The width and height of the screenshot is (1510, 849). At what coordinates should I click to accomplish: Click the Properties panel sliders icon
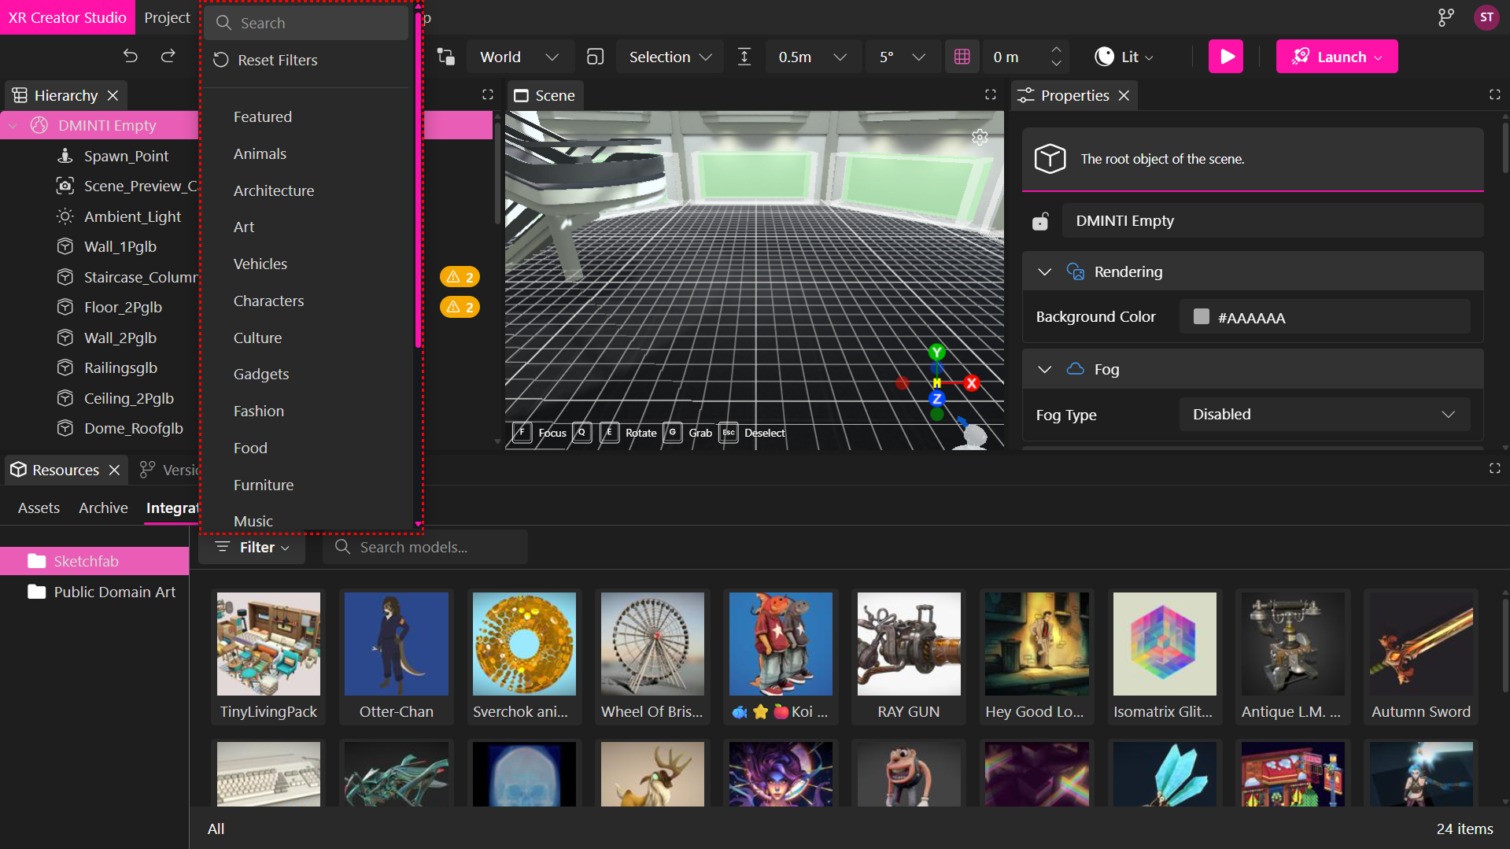(x=1025, y=95)
